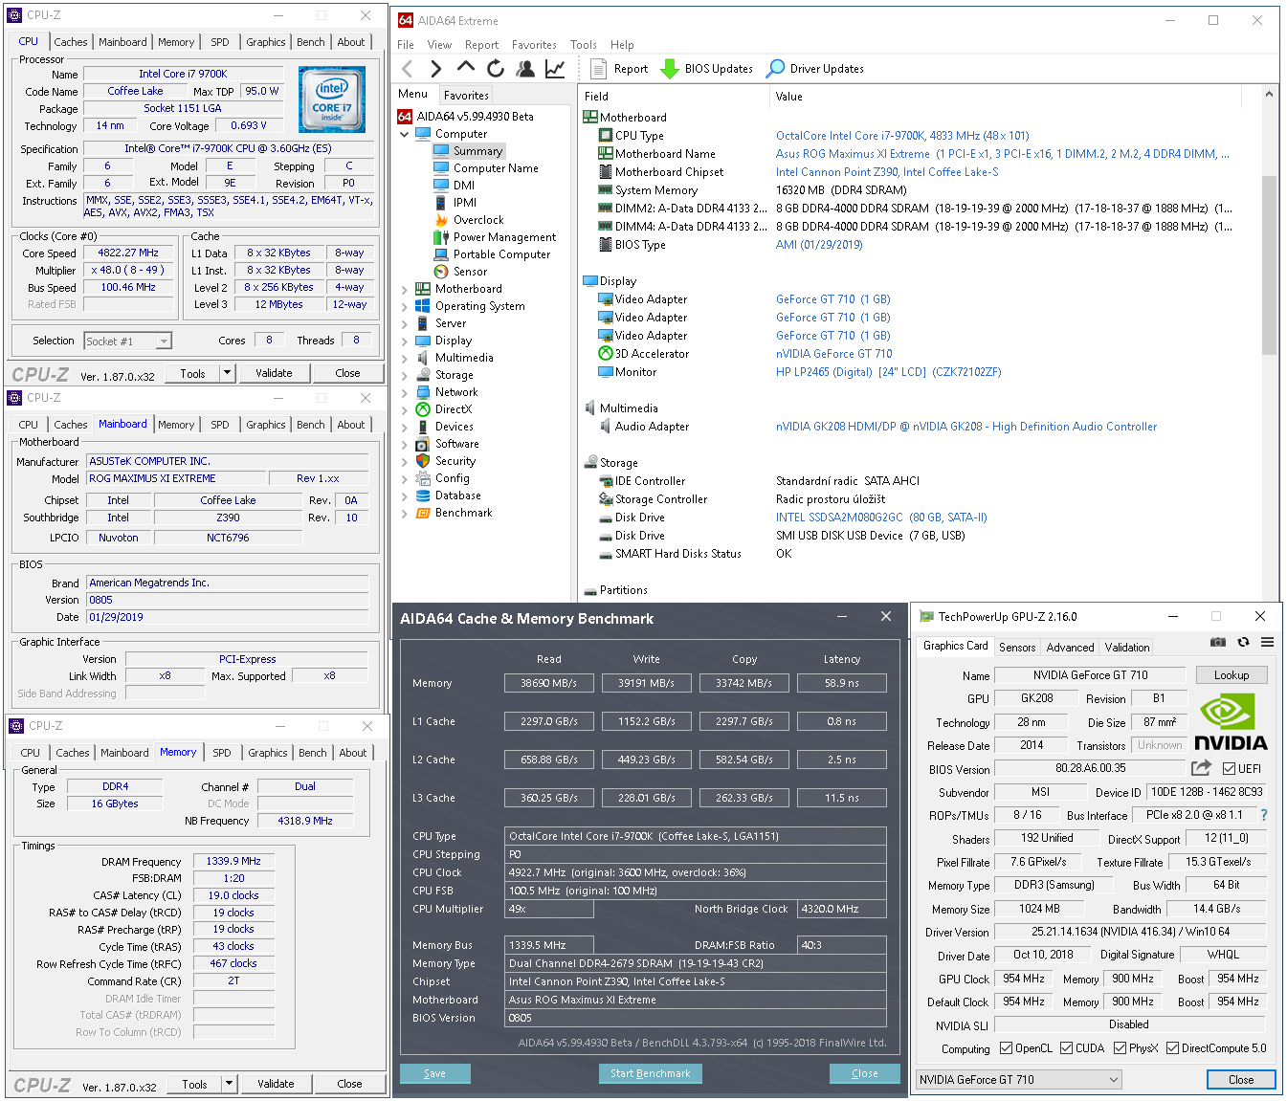Viewport: 1287px width, 1101px height.
Task: Click the AIDA64 forward arrow
Action: tap(436, 69)
